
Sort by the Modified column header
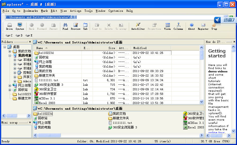(151, 48)
